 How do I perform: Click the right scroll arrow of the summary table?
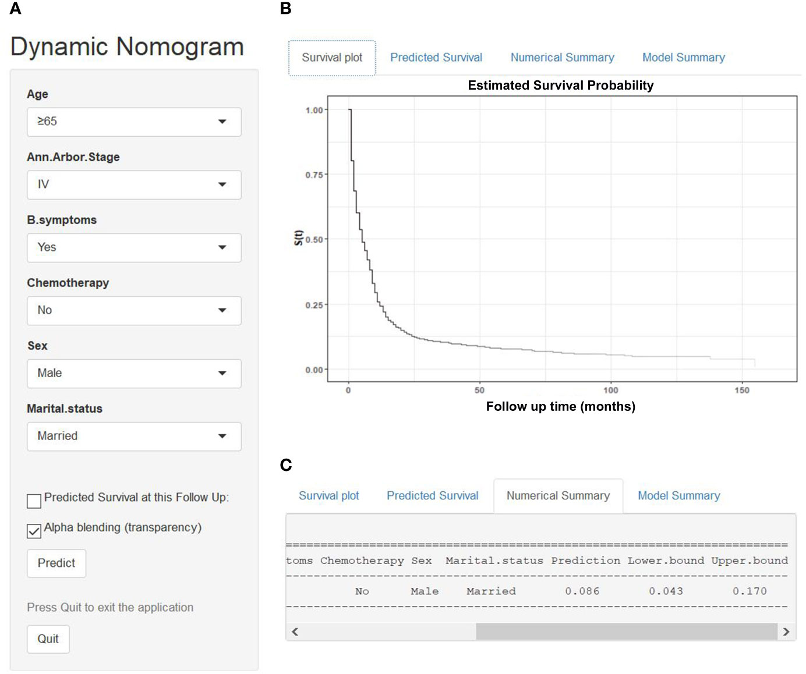pos(786,632)
